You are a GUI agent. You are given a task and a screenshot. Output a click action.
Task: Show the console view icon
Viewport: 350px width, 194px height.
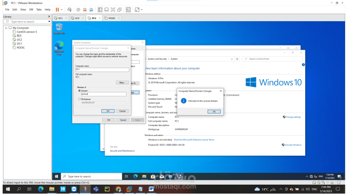[x=128, y=10]
